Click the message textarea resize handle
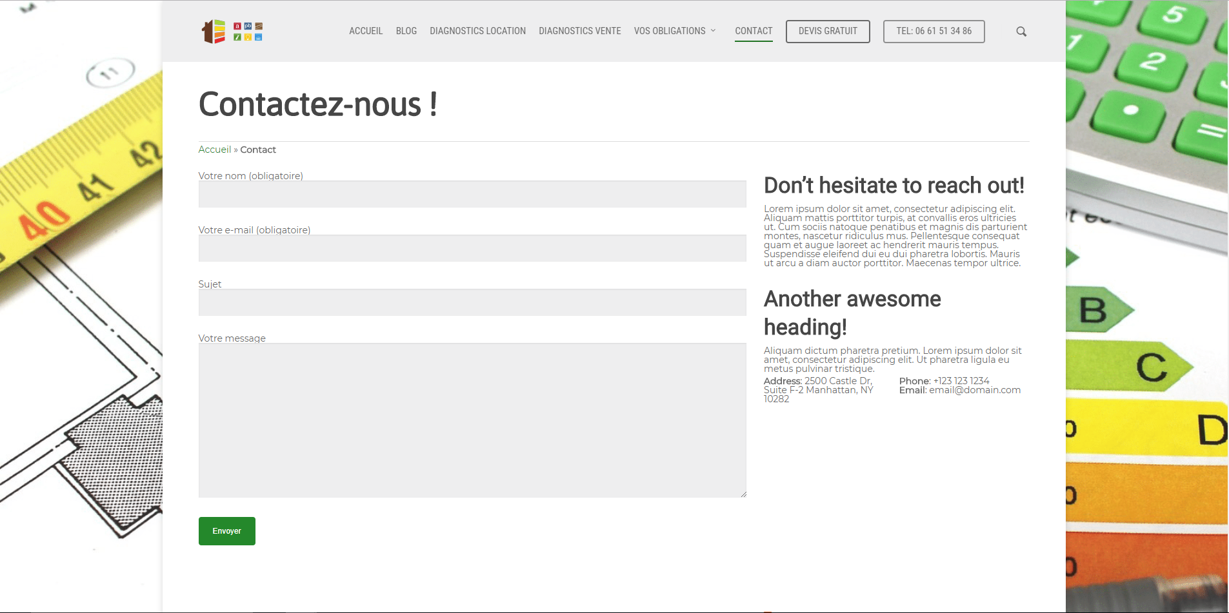This screenshot has width=1229, height=613. coord(743,494)
